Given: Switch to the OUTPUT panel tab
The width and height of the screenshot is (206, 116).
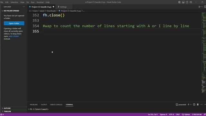Looking at the screenshot, I should pyautogui.click(x=44, y=105).
